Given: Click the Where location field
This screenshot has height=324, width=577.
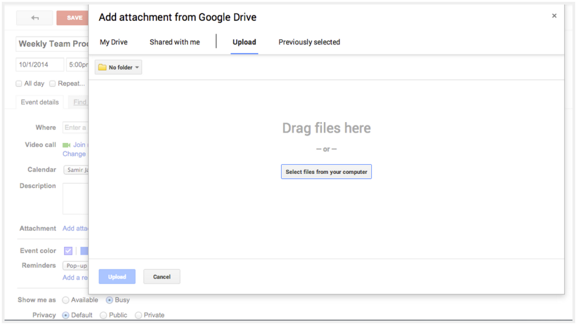Looking at the screenshot, I should [x=76, y=128].
